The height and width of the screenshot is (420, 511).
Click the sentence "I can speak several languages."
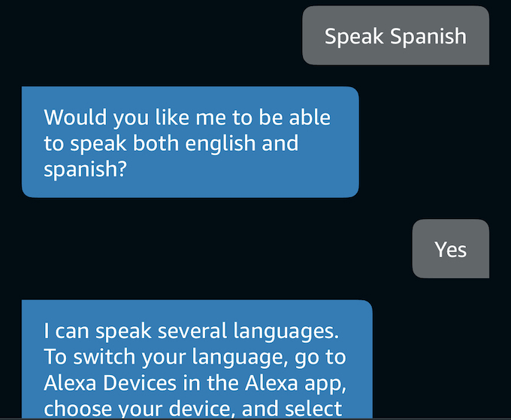(192, 331)
